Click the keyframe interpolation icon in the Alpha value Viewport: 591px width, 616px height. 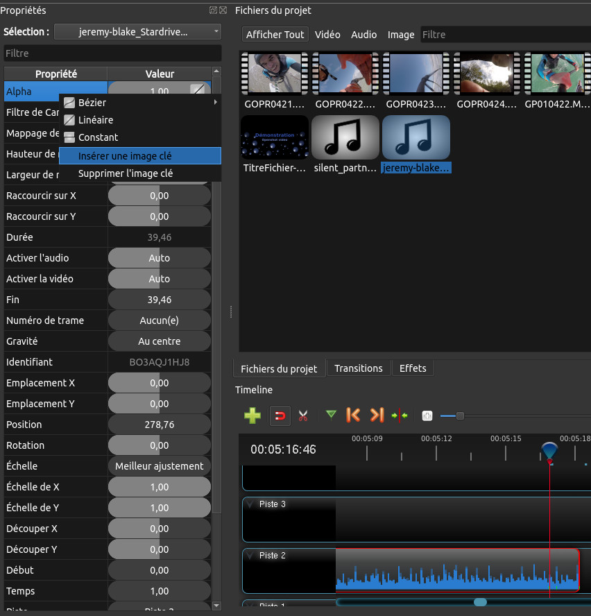point(198,90)
